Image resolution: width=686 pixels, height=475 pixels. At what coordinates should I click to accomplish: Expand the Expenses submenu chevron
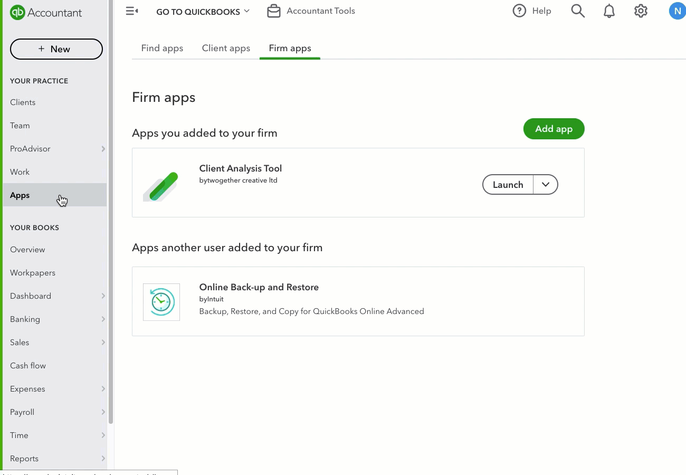pyautogui.click(x=103, y=389)
